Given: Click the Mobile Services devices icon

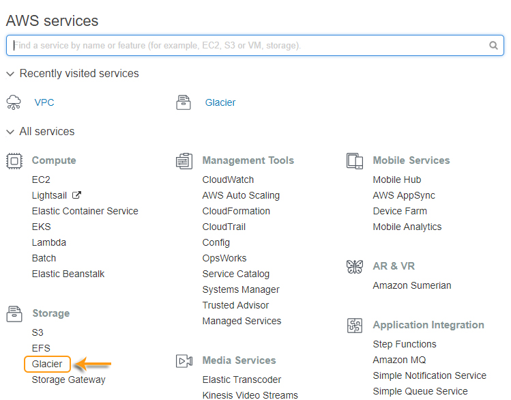Looking at the screenshot, I should pos(355,161).
